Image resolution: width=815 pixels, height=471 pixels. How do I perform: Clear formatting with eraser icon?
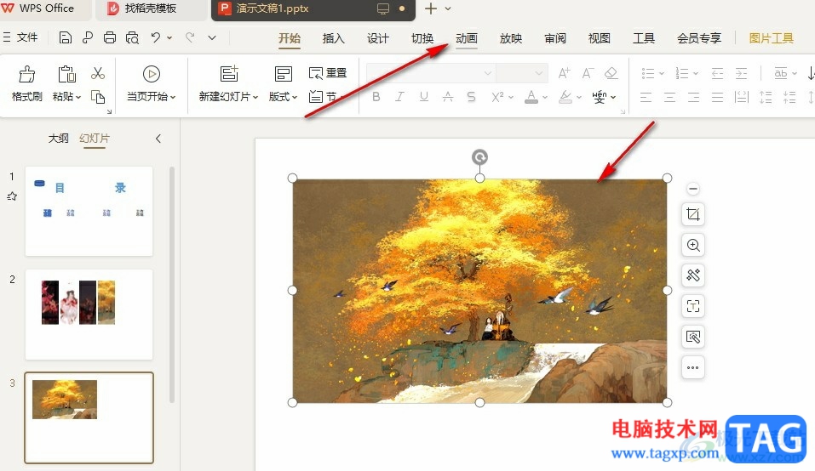[611, 73]
